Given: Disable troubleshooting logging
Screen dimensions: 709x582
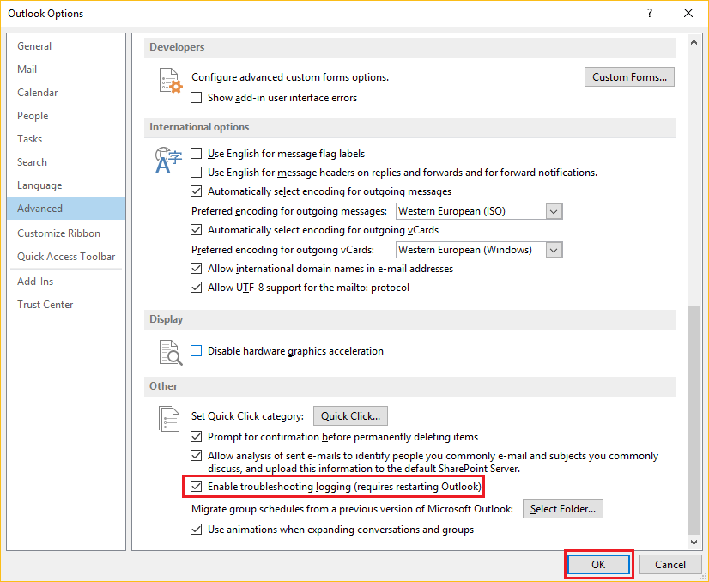Looking at the screenshot, I should pyautogui.click(x=196, y=486).
